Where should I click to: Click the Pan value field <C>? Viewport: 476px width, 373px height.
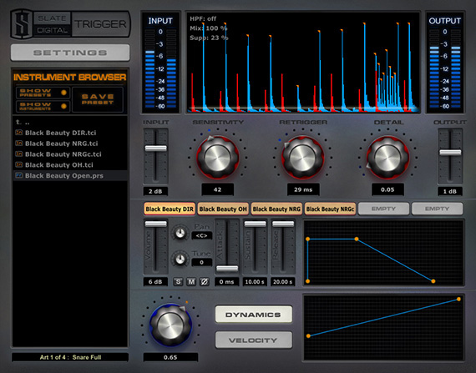pyautogui.click(x=201, y=235)
